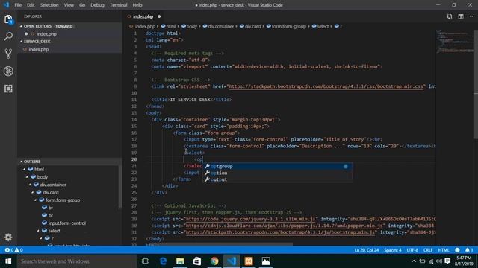Open the XAMPP icon on the taskbar
Image resolution: width=478 pixels, height=268 pixels.
249,261
